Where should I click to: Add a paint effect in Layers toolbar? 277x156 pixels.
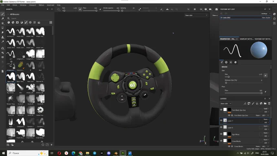tap(245, 103)
